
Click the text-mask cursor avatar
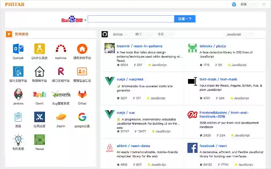click(192, 81)
